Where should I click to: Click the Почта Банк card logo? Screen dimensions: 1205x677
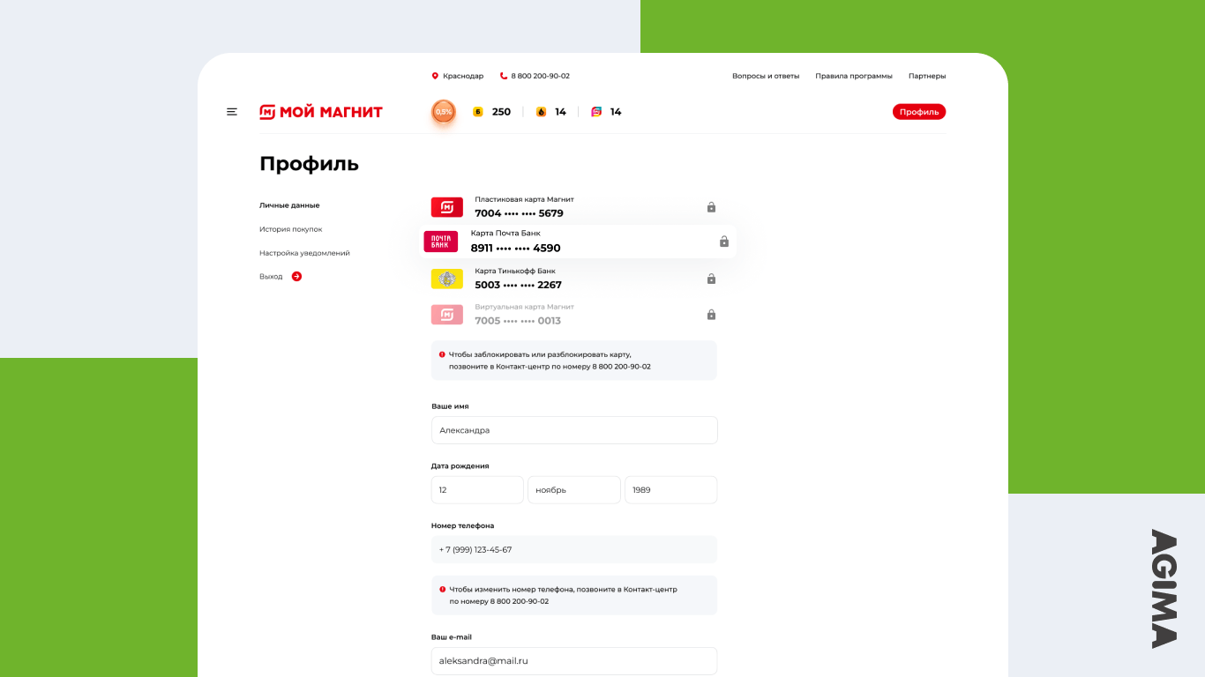coord(441,242)
